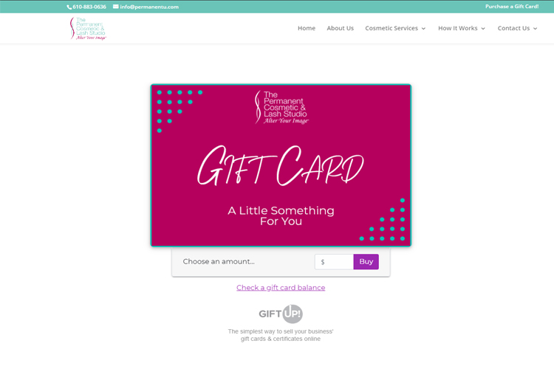Click the 610-883-0636 phone number
The height and width of the screenshot is (369, 554).
89,7
